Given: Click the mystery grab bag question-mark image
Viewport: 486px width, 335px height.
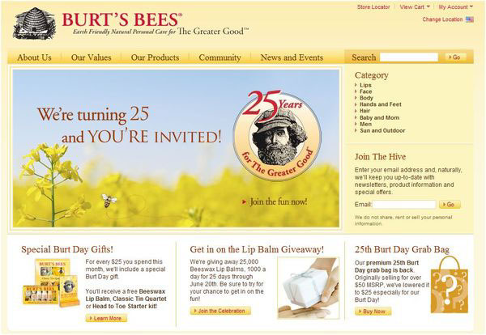Looking at the screenshot, I should (x=449, y=286).
